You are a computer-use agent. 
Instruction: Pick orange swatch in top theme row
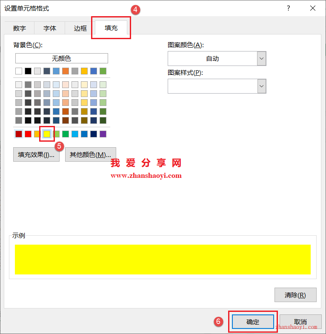click(66, 71)
